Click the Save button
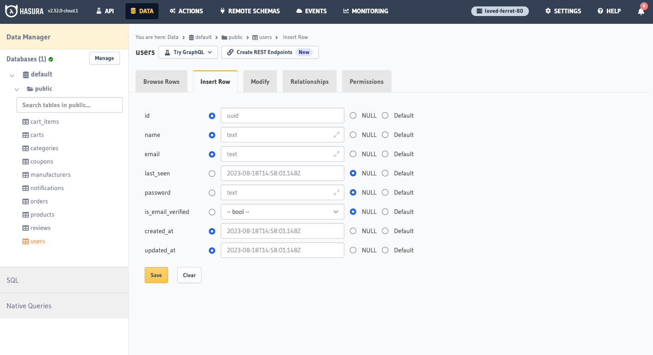The height and width of the screenshot is (355, 653). [156, 275]
